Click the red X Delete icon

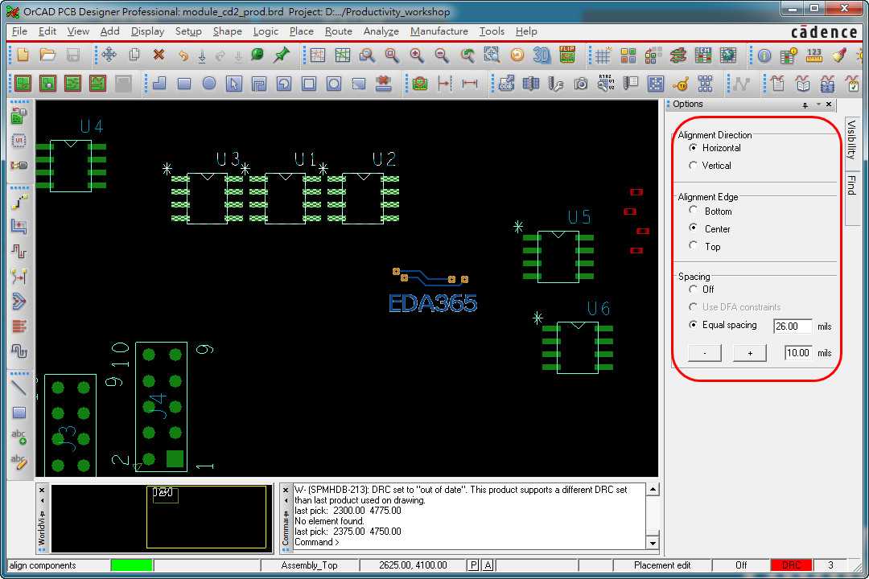click(159, 55)
